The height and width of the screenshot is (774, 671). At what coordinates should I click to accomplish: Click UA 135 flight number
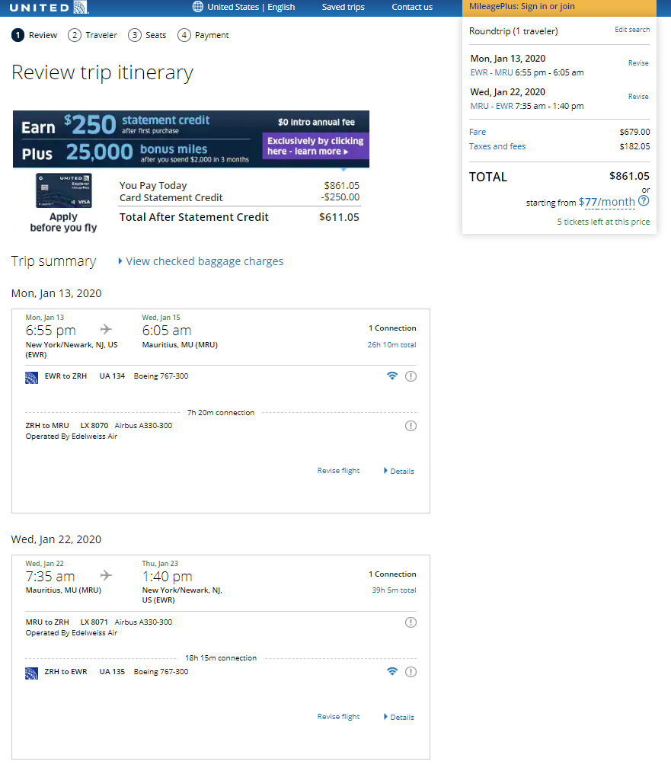(112, 671)
